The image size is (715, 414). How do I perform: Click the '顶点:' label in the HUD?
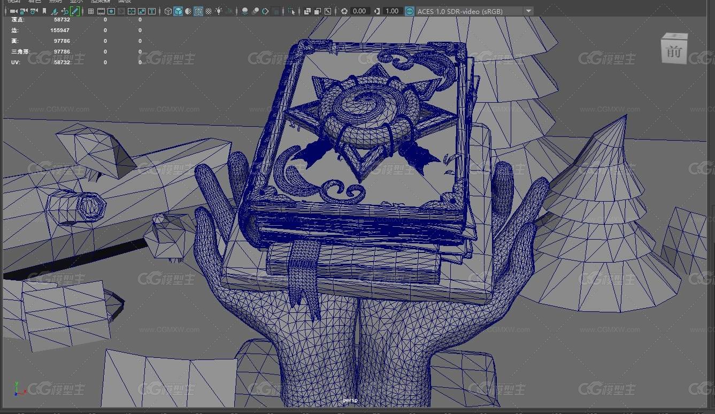click(18, 20)
